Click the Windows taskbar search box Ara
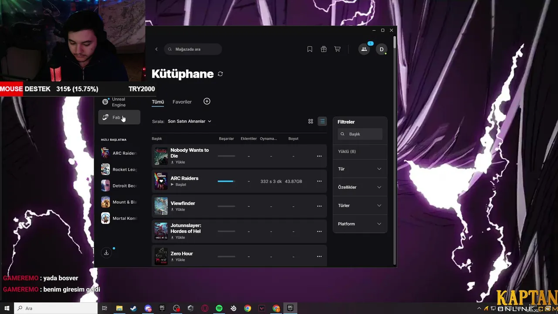 pos(56,308)
